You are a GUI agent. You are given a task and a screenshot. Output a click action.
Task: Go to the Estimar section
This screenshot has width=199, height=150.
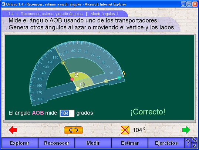[x=130, y=143]
